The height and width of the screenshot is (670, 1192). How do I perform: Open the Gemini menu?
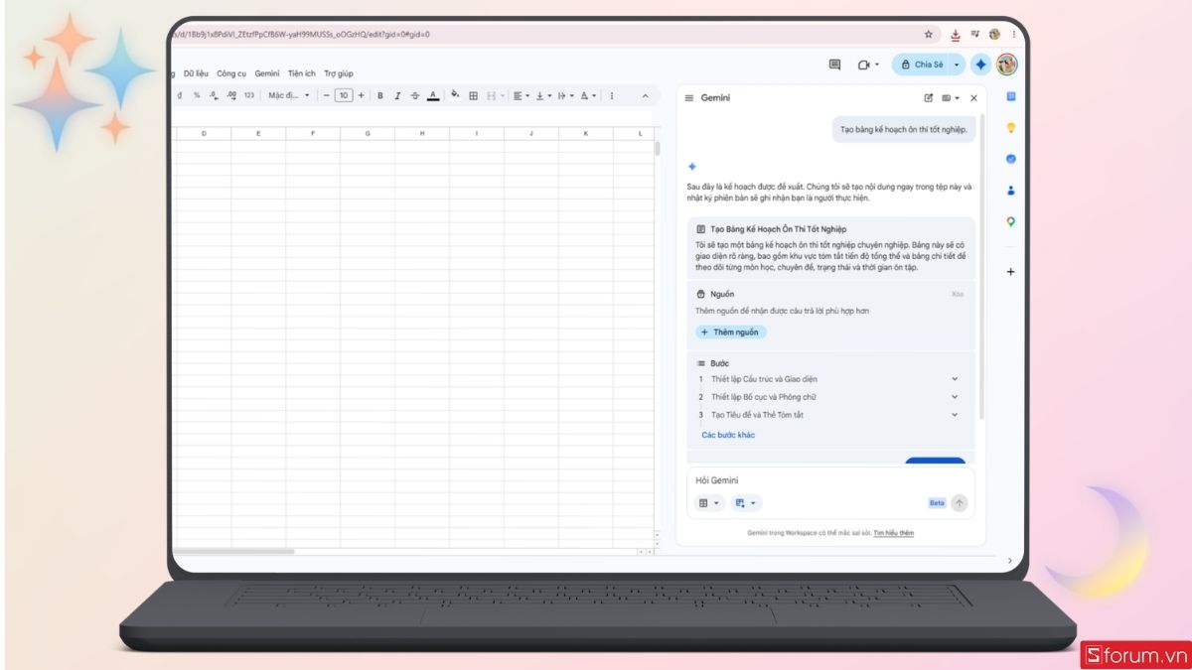[267, 73]
